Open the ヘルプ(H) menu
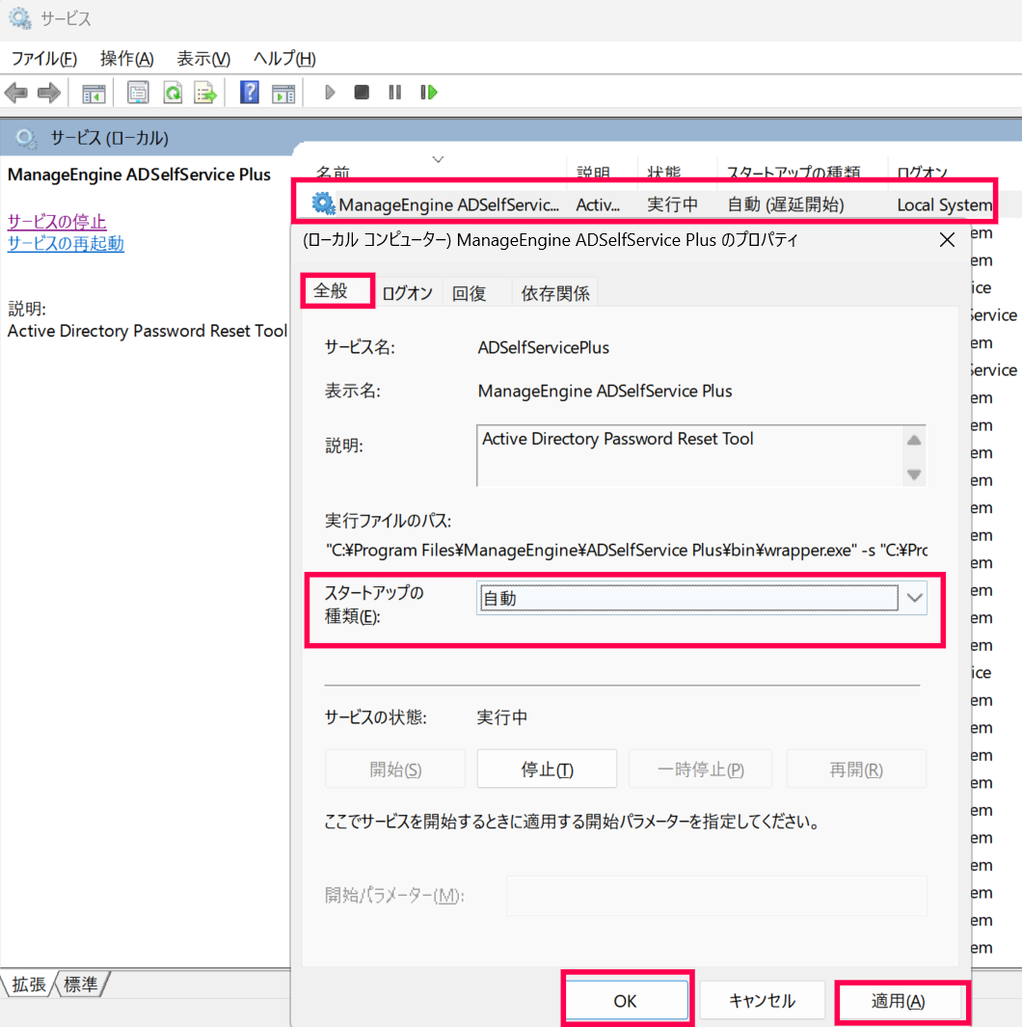This screenshot has width=1022, height=1027. tap(284, 58)
